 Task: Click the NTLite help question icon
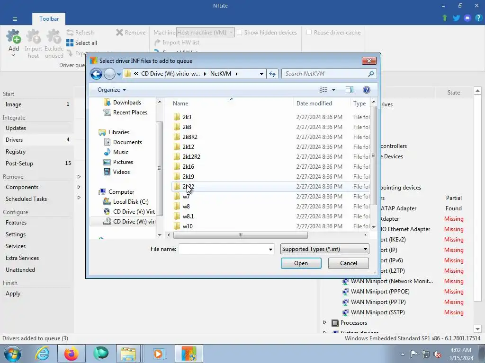(x=478, y=18)
